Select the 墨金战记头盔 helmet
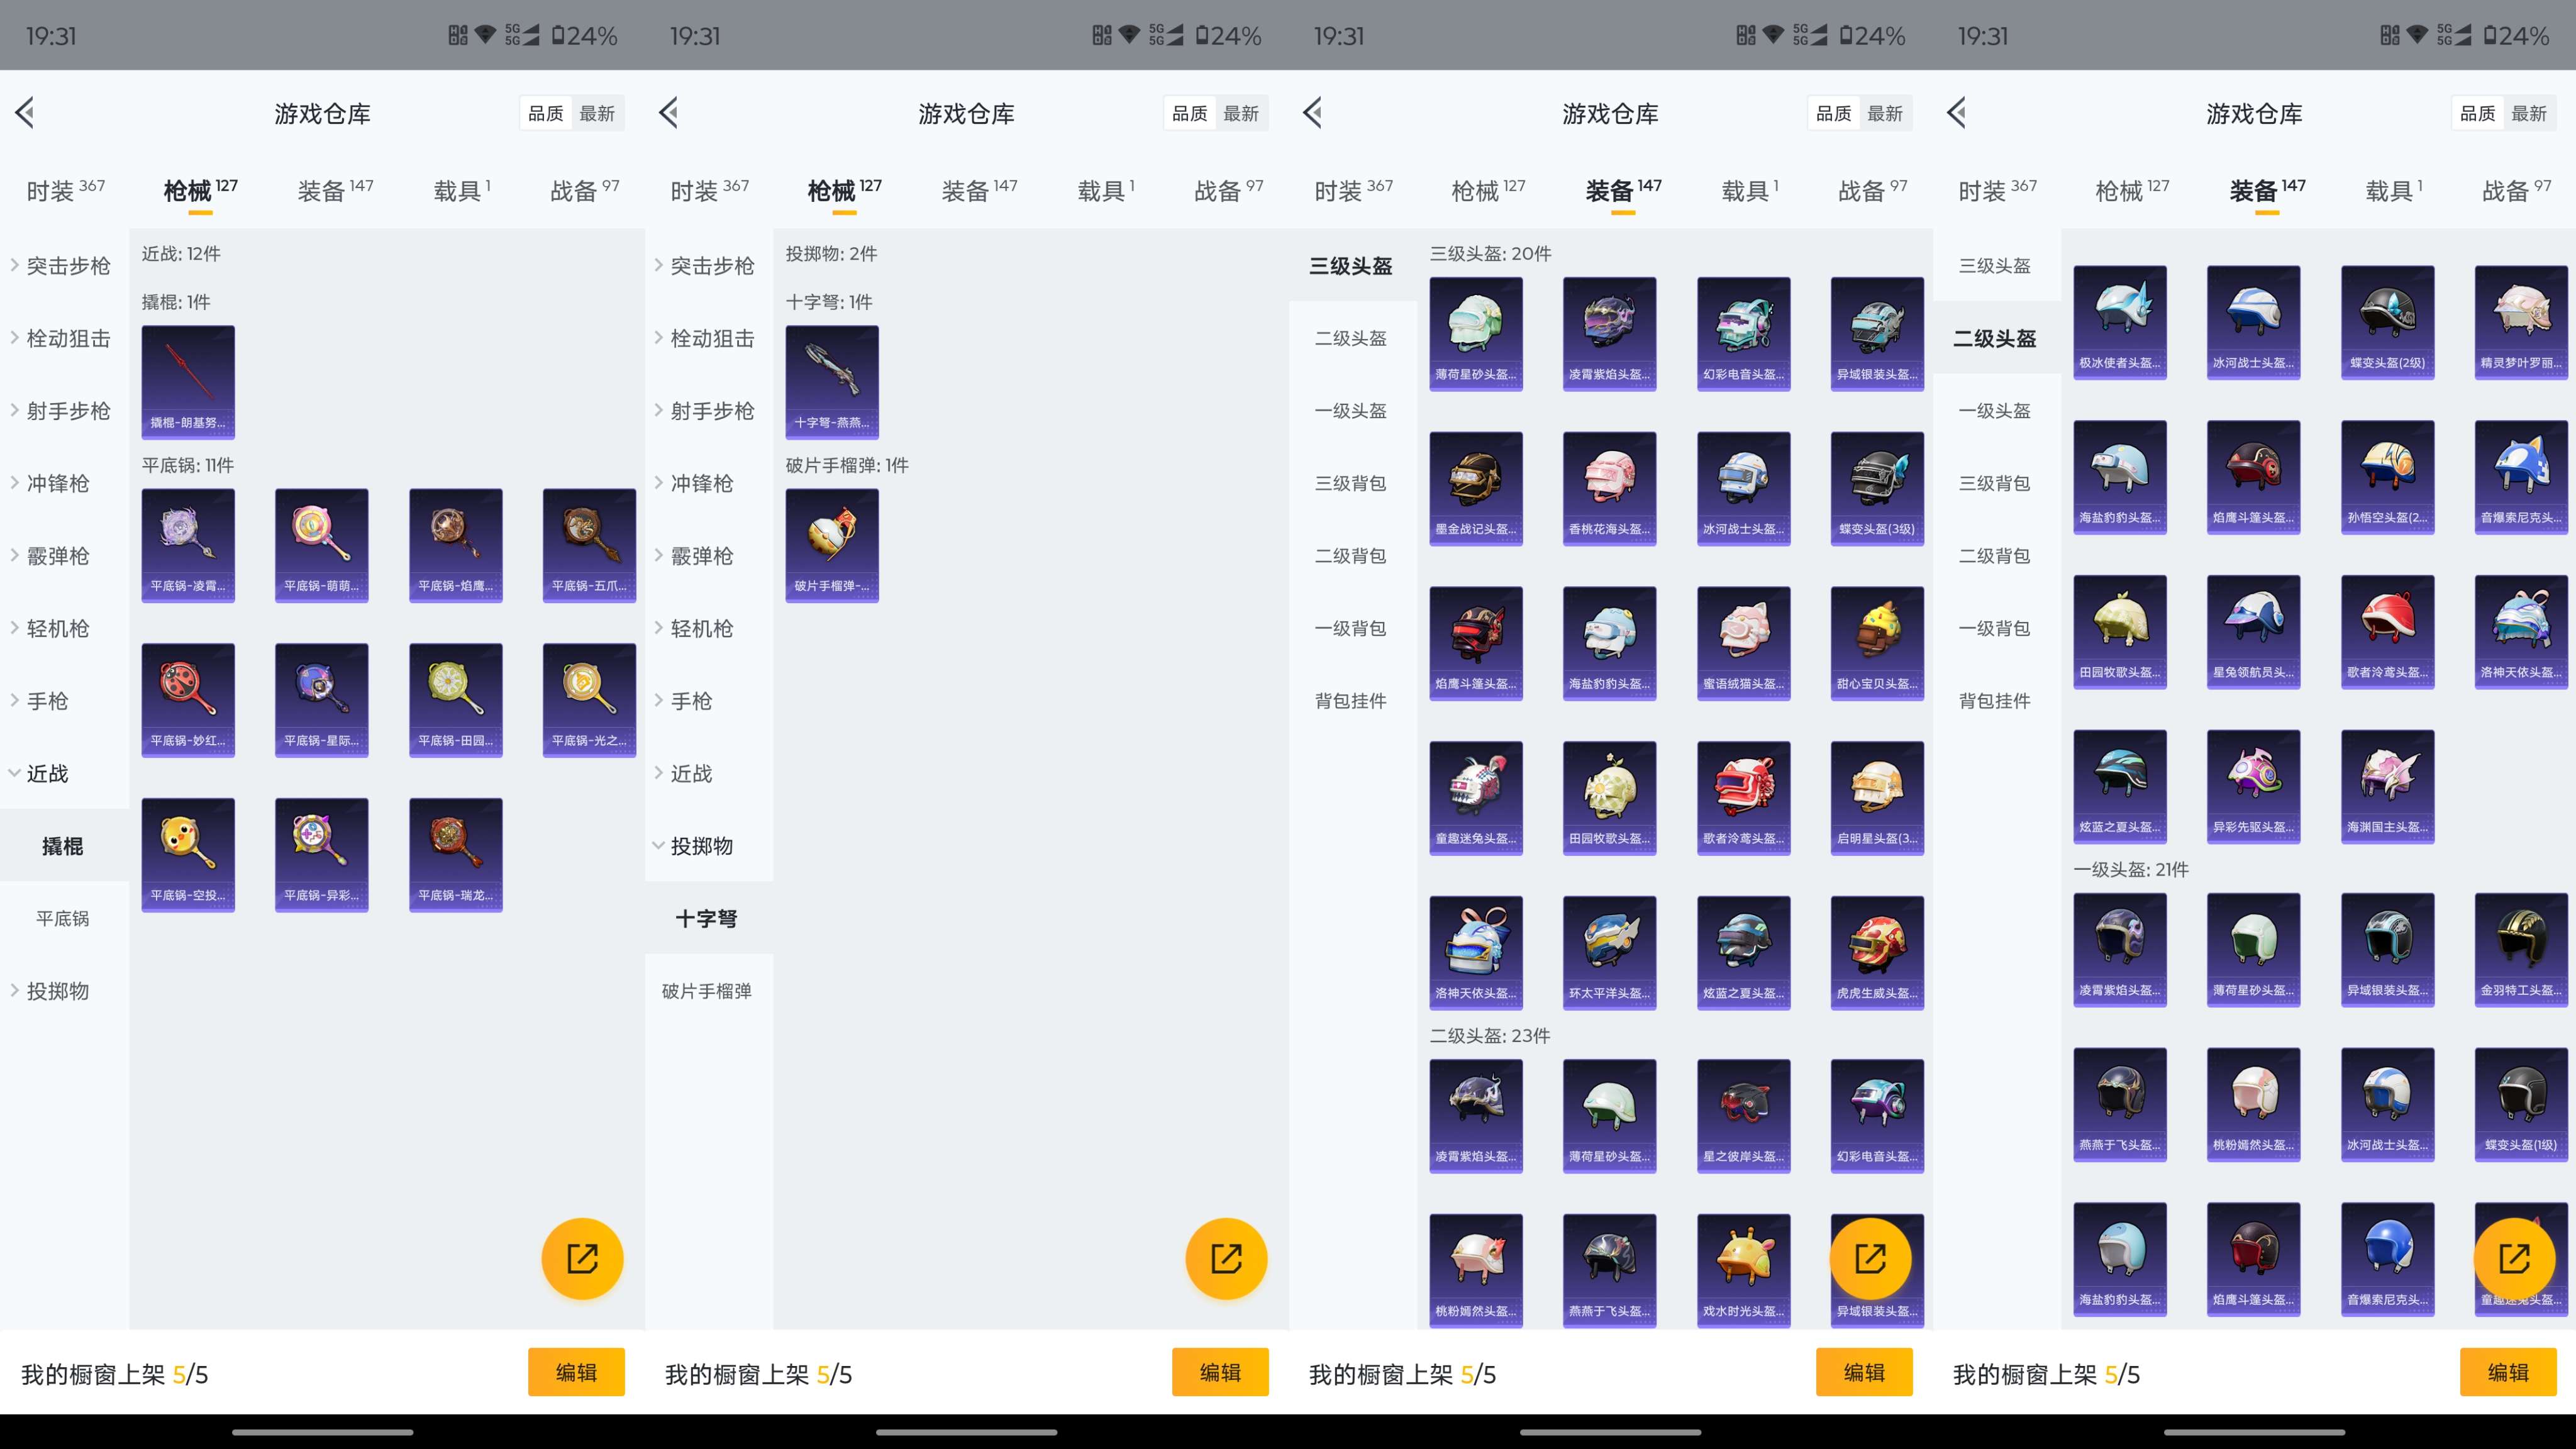Image resolution: width=2576 pixels, height=1449 pixels. [x=1476, y=489]
